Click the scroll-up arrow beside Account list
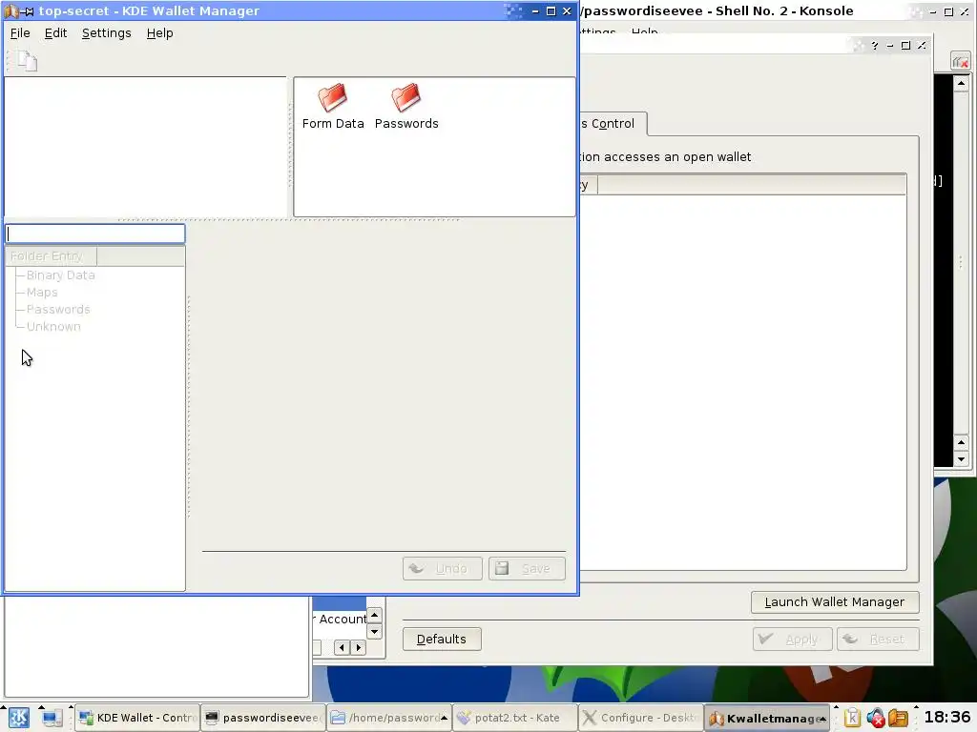Image resolution: width=977 pixels, height=732 pixels. [374, 616]
